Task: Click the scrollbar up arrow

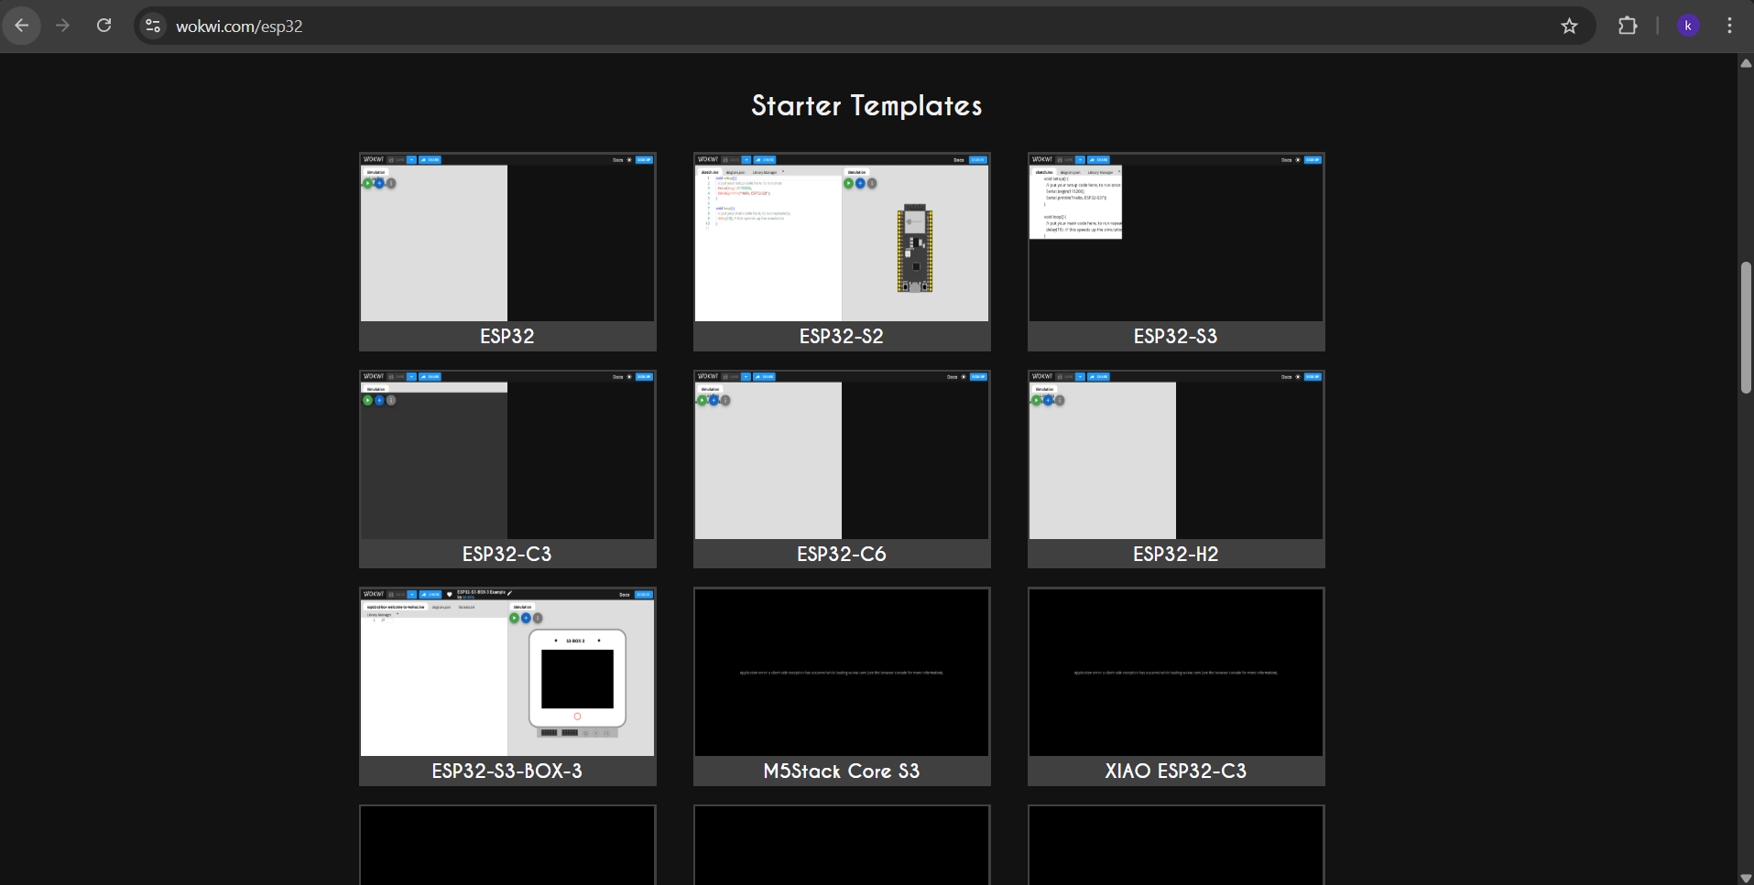Action: pyautogui.click(x=1746, y=63)
